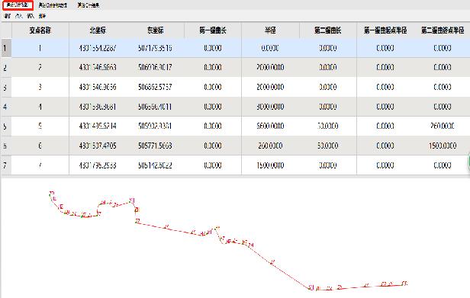
Task: Click the third toolbar command (插入) below the tabs
Action: tap(31, 16)
